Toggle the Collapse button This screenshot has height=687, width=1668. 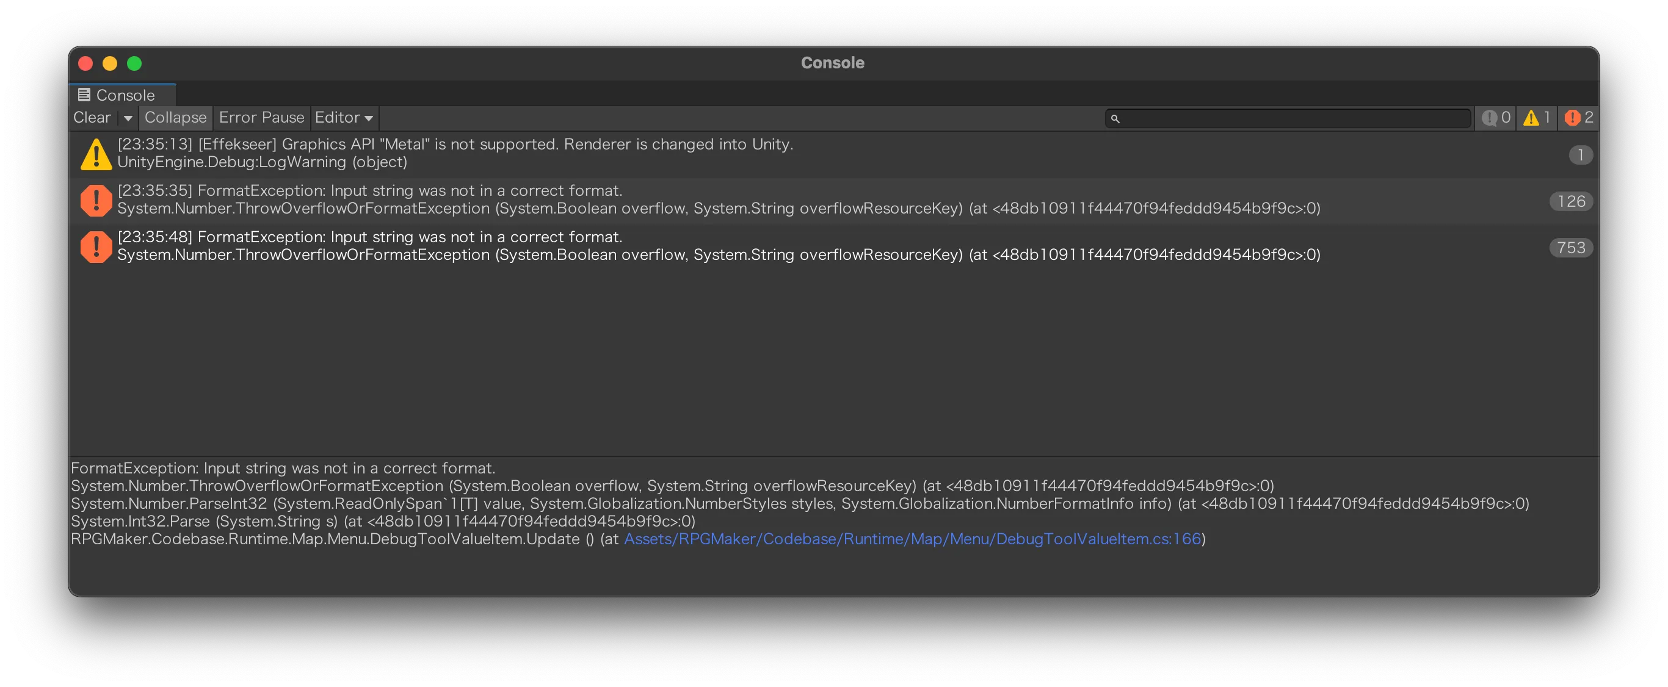175,118
